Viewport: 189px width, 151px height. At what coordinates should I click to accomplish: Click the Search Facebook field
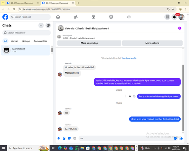pos(30,17)
